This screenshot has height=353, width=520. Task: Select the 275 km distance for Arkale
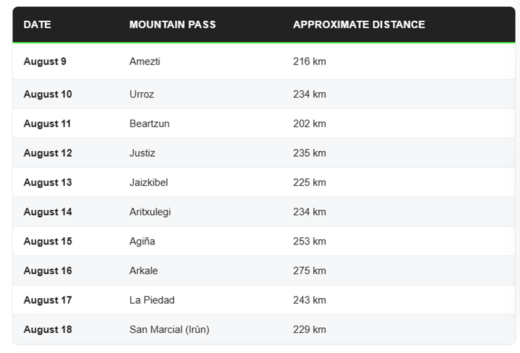tap(309, 270)
